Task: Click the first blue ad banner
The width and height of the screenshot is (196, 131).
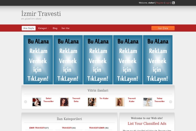Action: tap(38, 60)
